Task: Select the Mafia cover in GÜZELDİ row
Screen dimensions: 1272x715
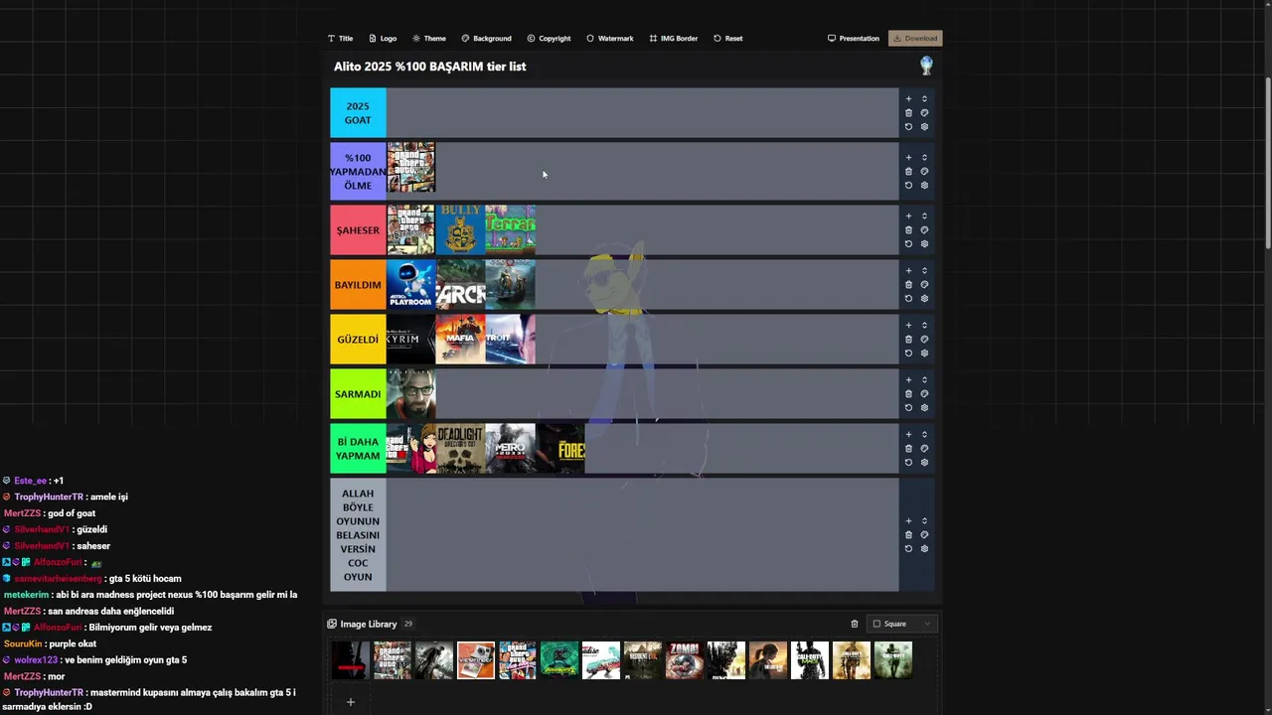Action: [460, 340]
